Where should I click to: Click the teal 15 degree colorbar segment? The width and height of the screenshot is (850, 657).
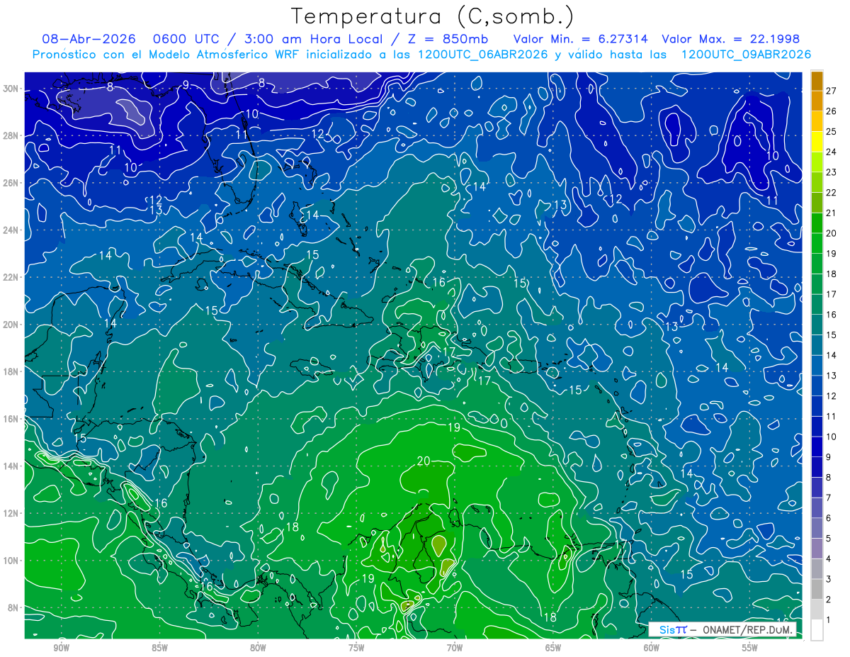[x=817, y=325]
